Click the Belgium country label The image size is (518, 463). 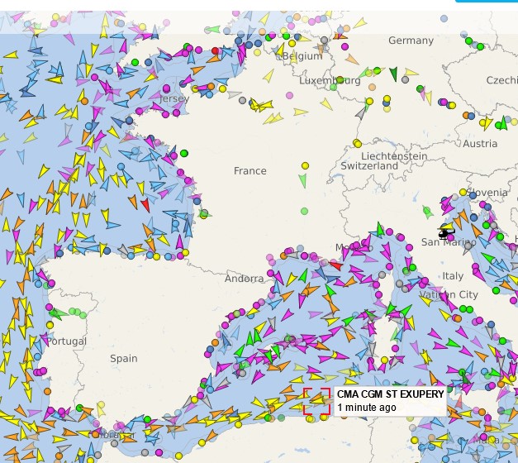pyautogui.click(x=302, y=56)
